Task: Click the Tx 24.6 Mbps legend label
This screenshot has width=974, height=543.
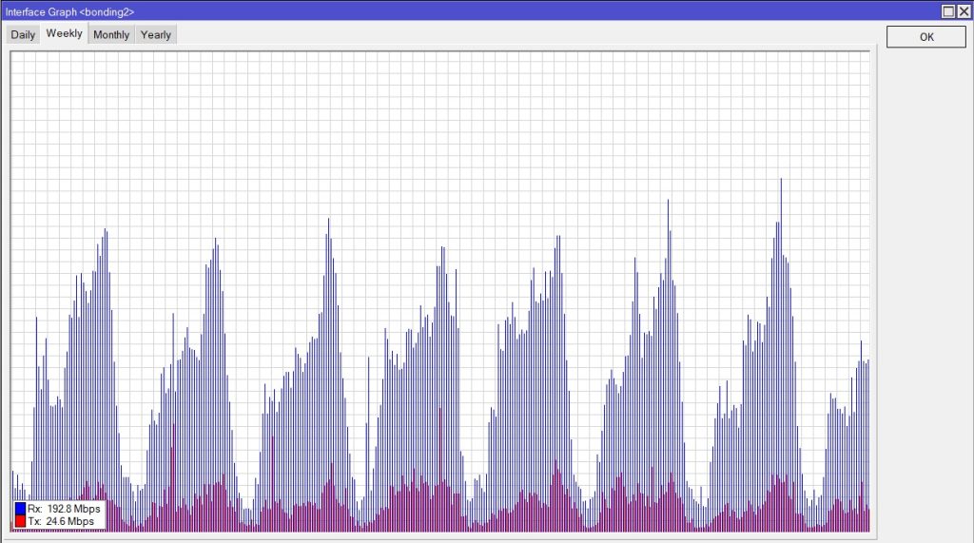Action: pos(61,521)
